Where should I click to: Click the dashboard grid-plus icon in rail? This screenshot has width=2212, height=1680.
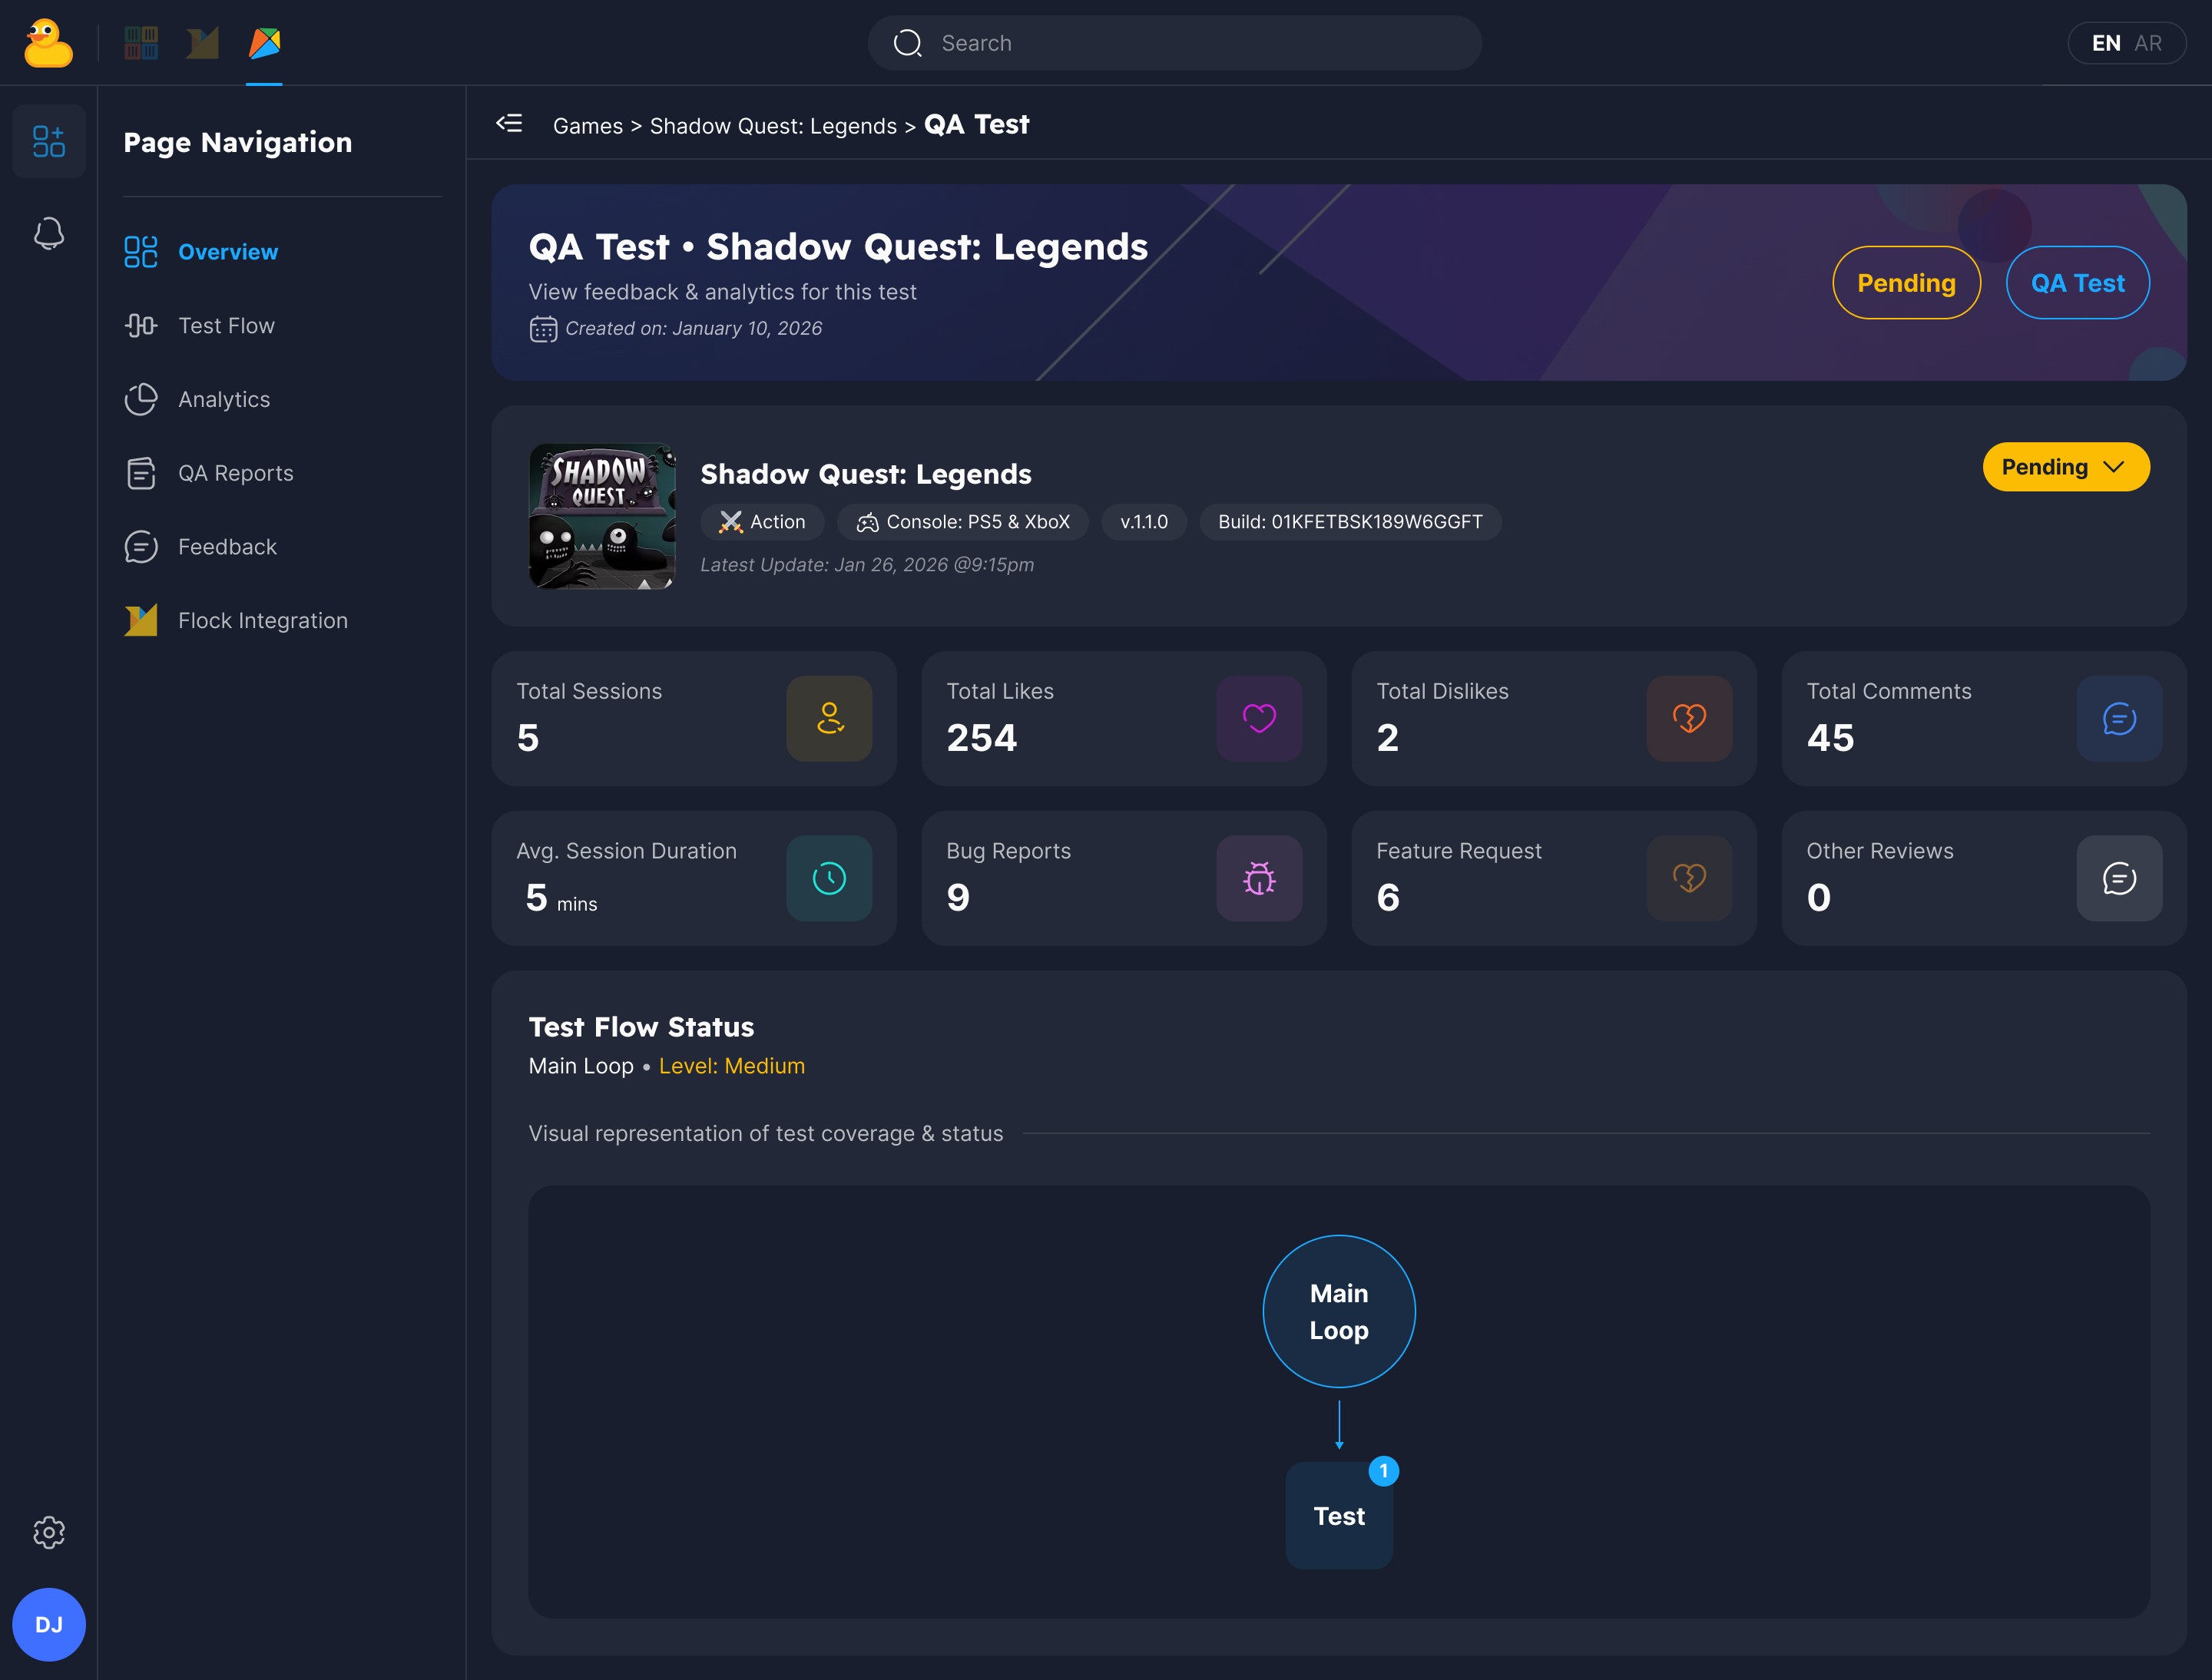pyautogui.click(x=48, y=141)
